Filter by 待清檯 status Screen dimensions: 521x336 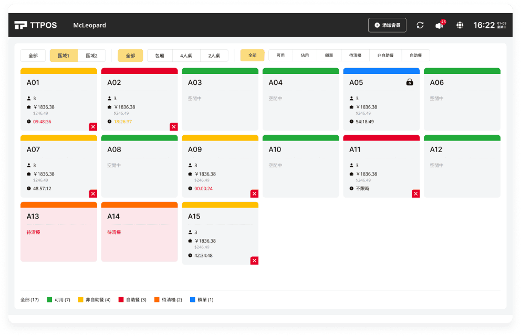click(x=355, y=56)
